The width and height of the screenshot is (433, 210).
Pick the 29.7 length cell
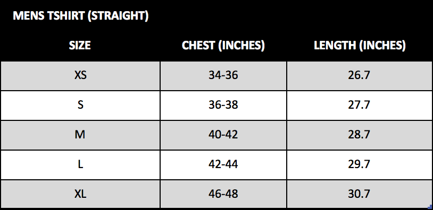(x=360, y=165)
